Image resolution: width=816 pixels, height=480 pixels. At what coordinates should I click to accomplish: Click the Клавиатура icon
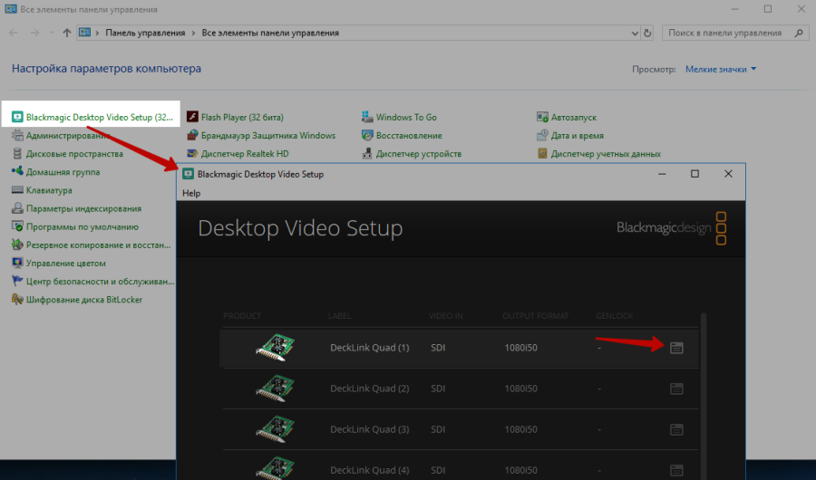click(x=18, y=190)
